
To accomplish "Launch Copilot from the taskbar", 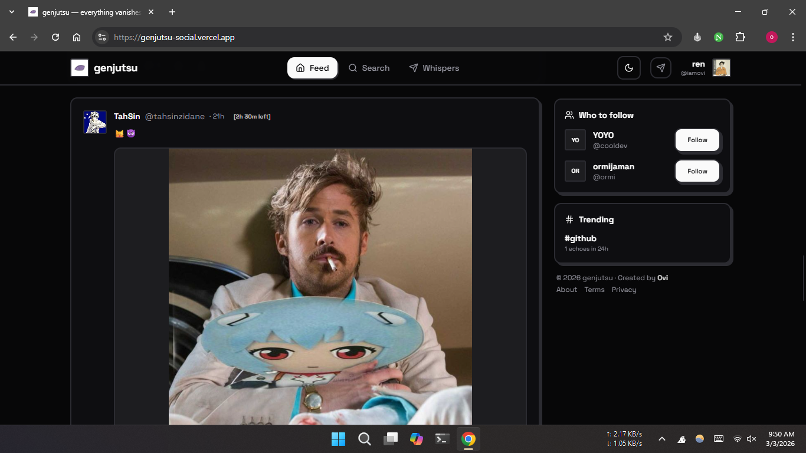I will 417,439.
